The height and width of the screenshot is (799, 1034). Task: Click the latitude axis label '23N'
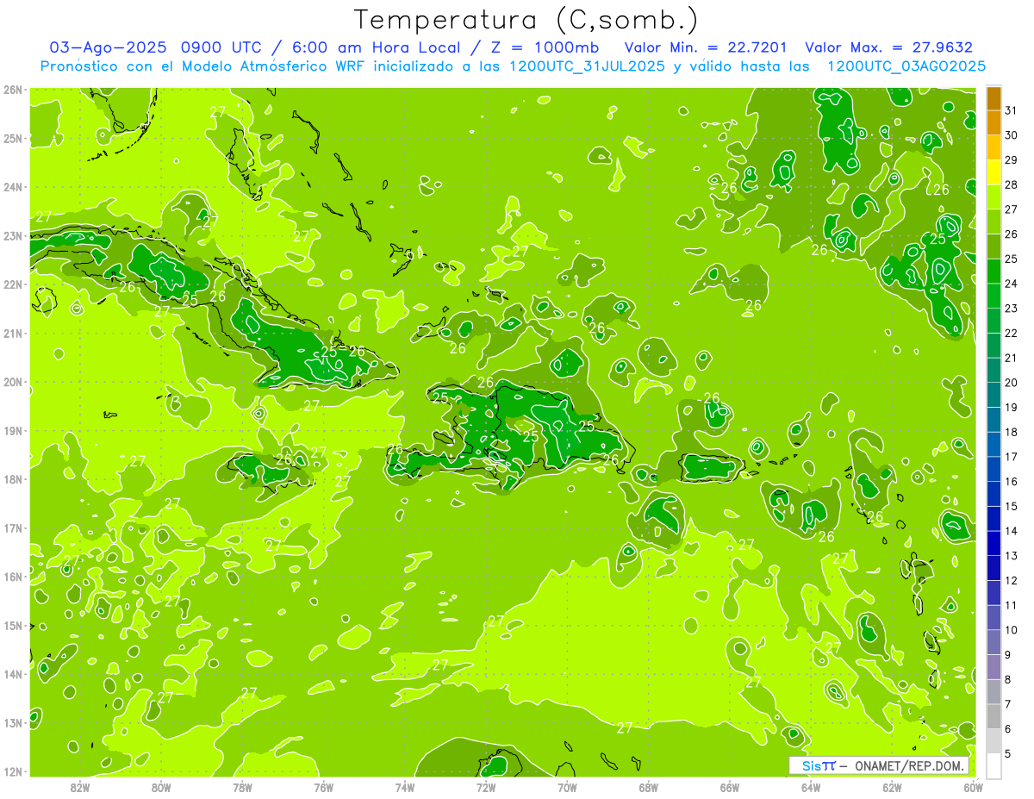[x=13, y=236]
